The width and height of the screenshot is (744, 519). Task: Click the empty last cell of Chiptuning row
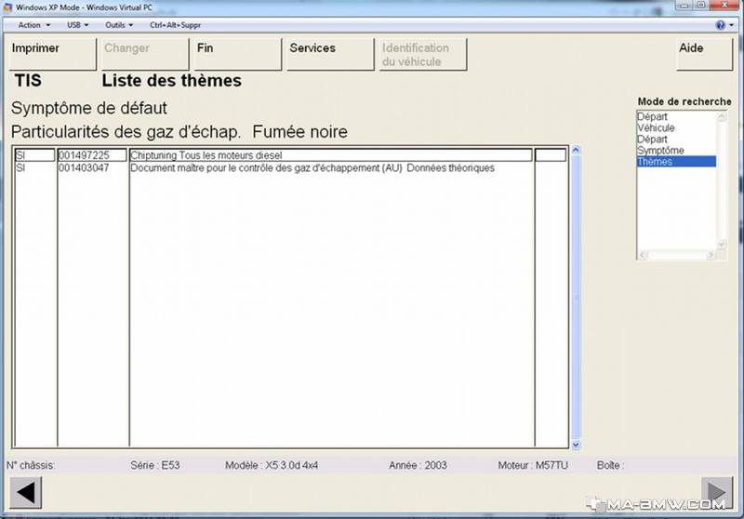tap(551, 155)
